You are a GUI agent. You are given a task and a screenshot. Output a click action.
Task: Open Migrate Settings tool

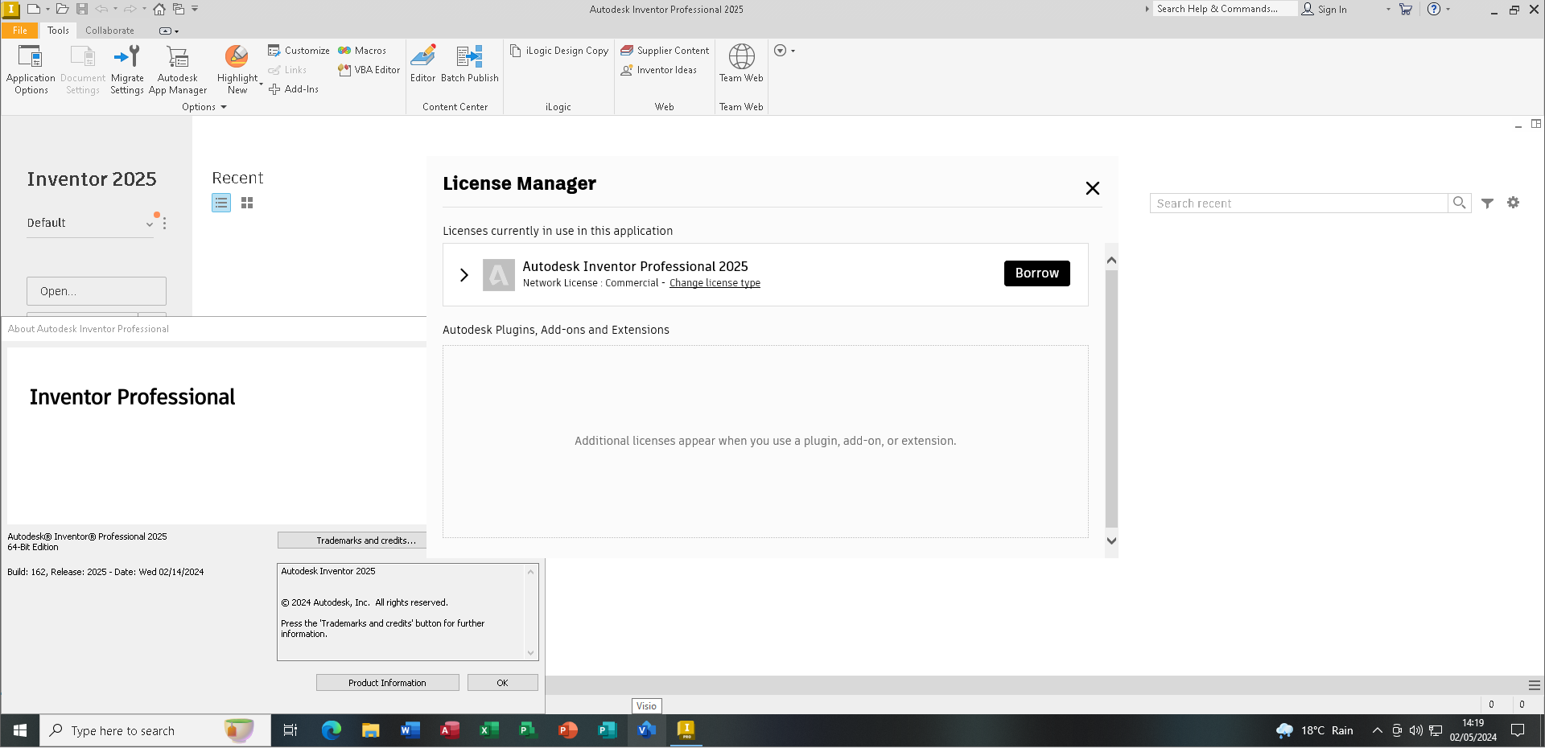pos(127,69)
